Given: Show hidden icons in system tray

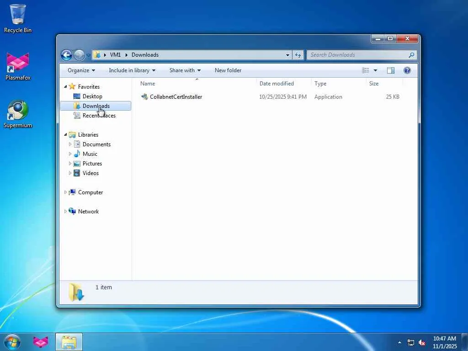Looking at the screenshot, I should pos(399,342).
